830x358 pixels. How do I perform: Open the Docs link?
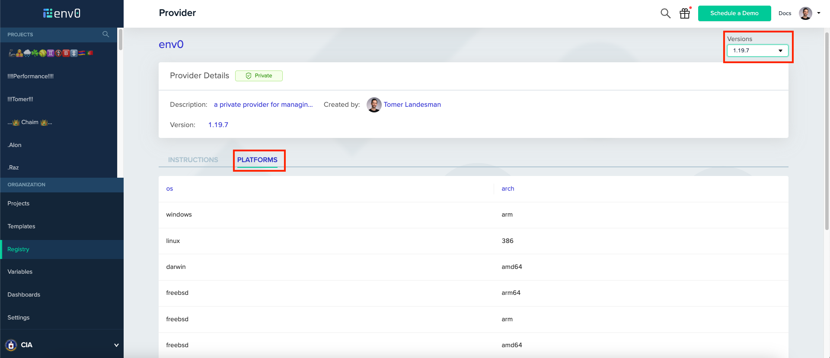(785, 13)
